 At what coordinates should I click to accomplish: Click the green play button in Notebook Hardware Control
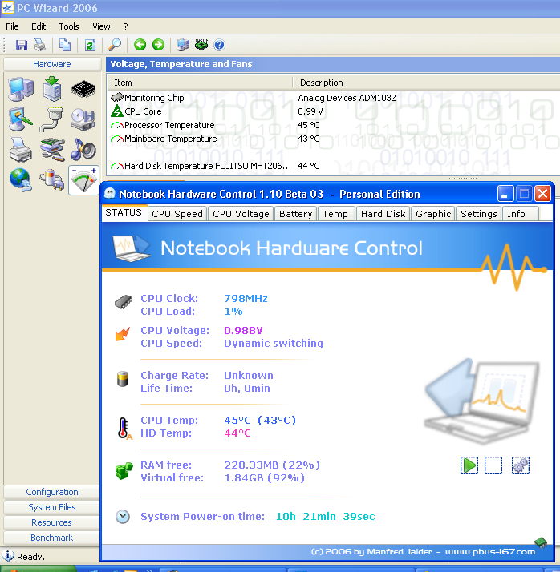[x=469, y=465]
